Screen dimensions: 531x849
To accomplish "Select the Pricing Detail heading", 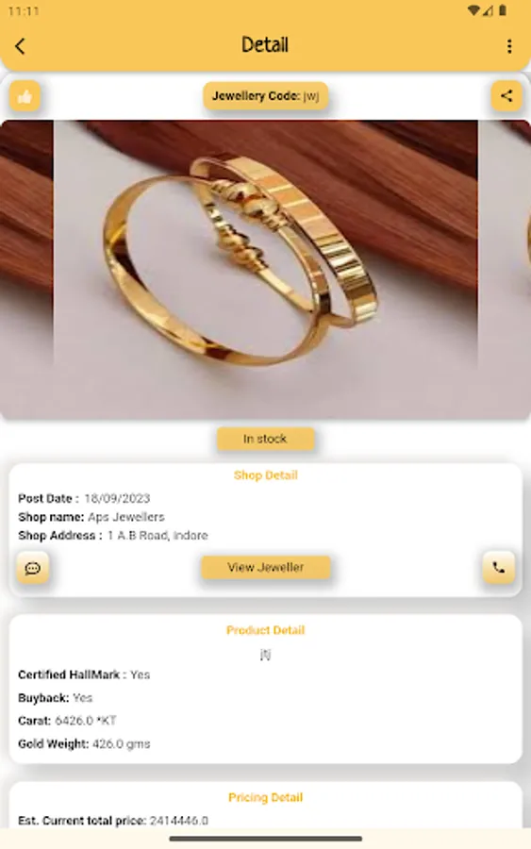I will coord(265,797).
